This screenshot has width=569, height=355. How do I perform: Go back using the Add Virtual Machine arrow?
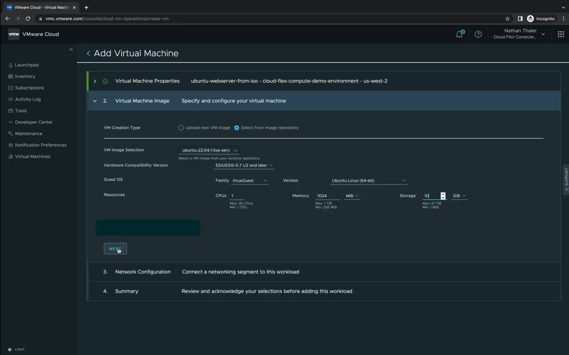(x=88, y=53)
